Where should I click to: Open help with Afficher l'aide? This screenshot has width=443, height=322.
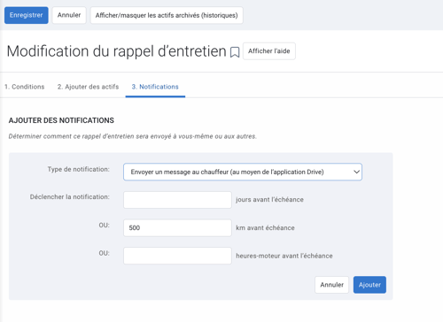click(269, 51)
